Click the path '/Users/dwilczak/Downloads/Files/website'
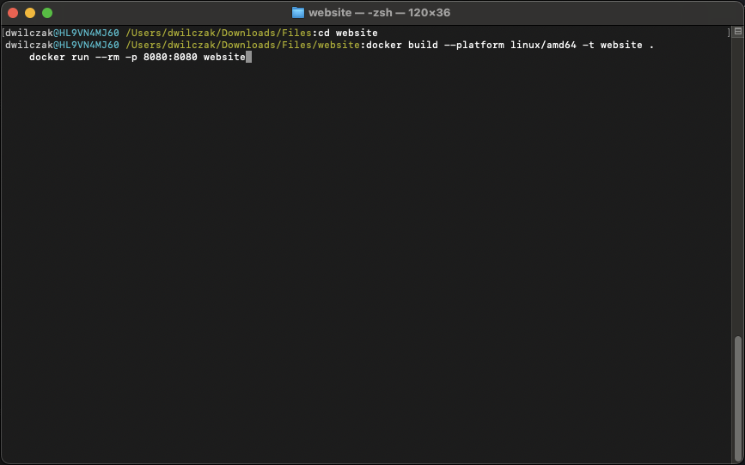 pos(242,45)
